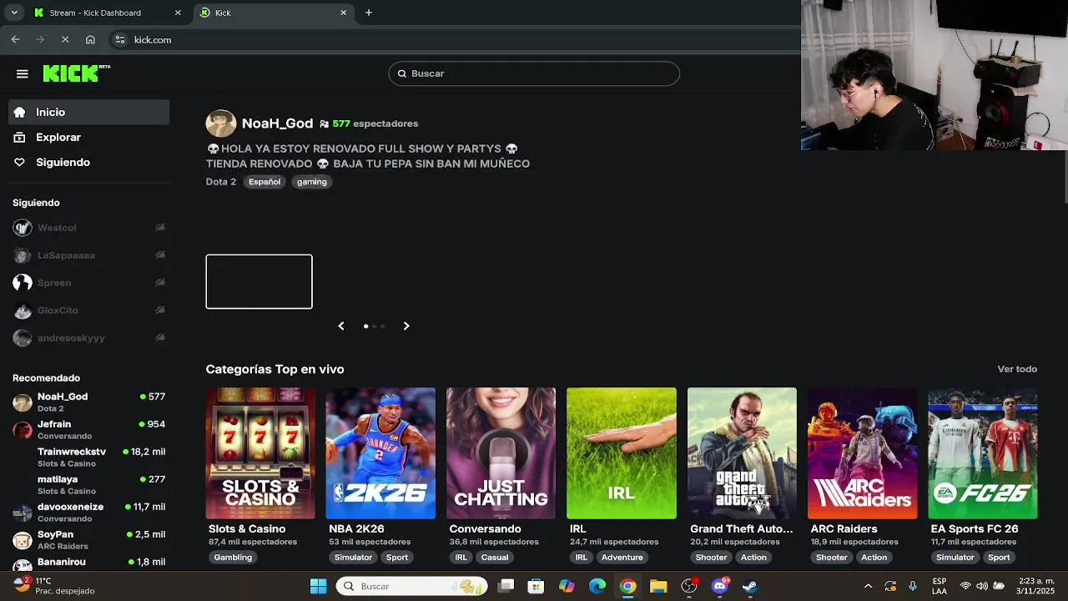The height and width of the screenshot is (601, 1068).
Task: Open NBA 2K26 category card
Action: click(380, 453)
